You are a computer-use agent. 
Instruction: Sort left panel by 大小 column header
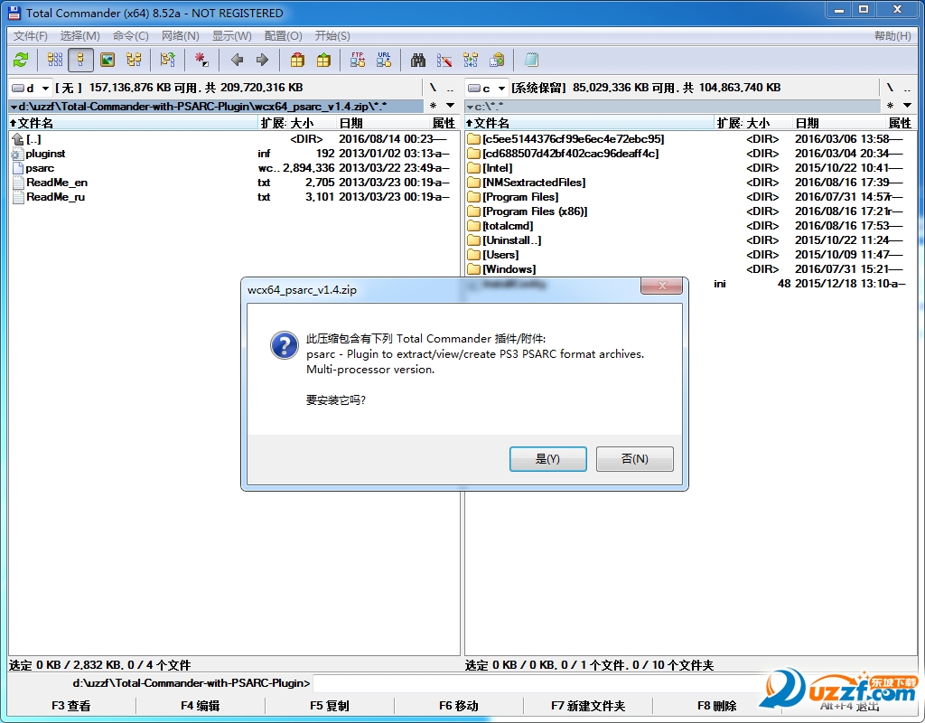coord(312,123)
